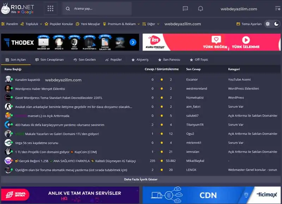Open the WordPress Eklentileri category
This screenshot has width=282, height=204.
(x=244, y=88)
